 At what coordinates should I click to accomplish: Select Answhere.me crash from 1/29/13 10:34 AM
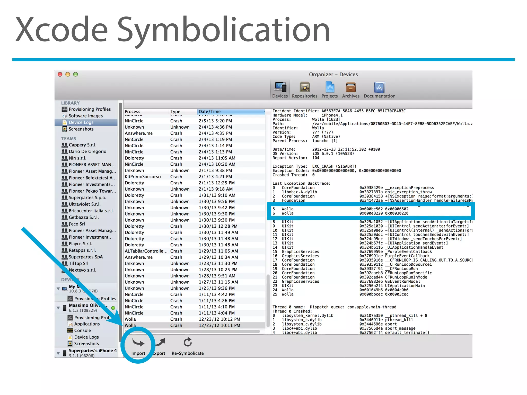pos(195,257)
